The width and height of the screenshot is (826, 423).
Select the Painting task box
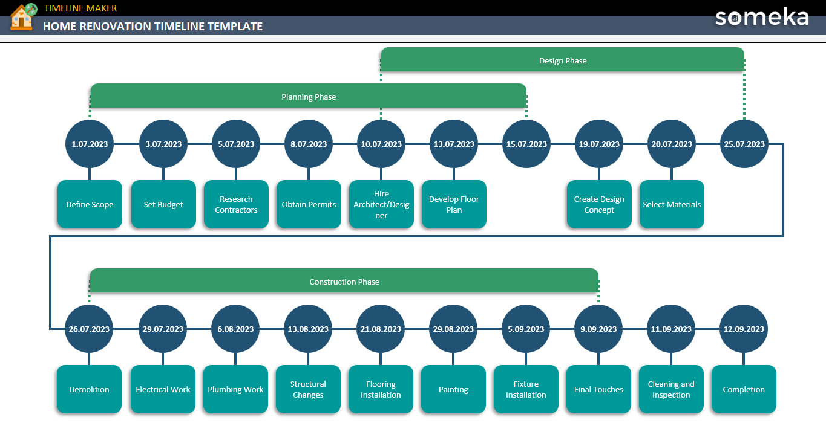[x=453, y=389]
